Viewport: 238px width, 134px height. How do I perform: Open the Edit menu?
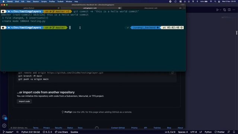point(23,1)
